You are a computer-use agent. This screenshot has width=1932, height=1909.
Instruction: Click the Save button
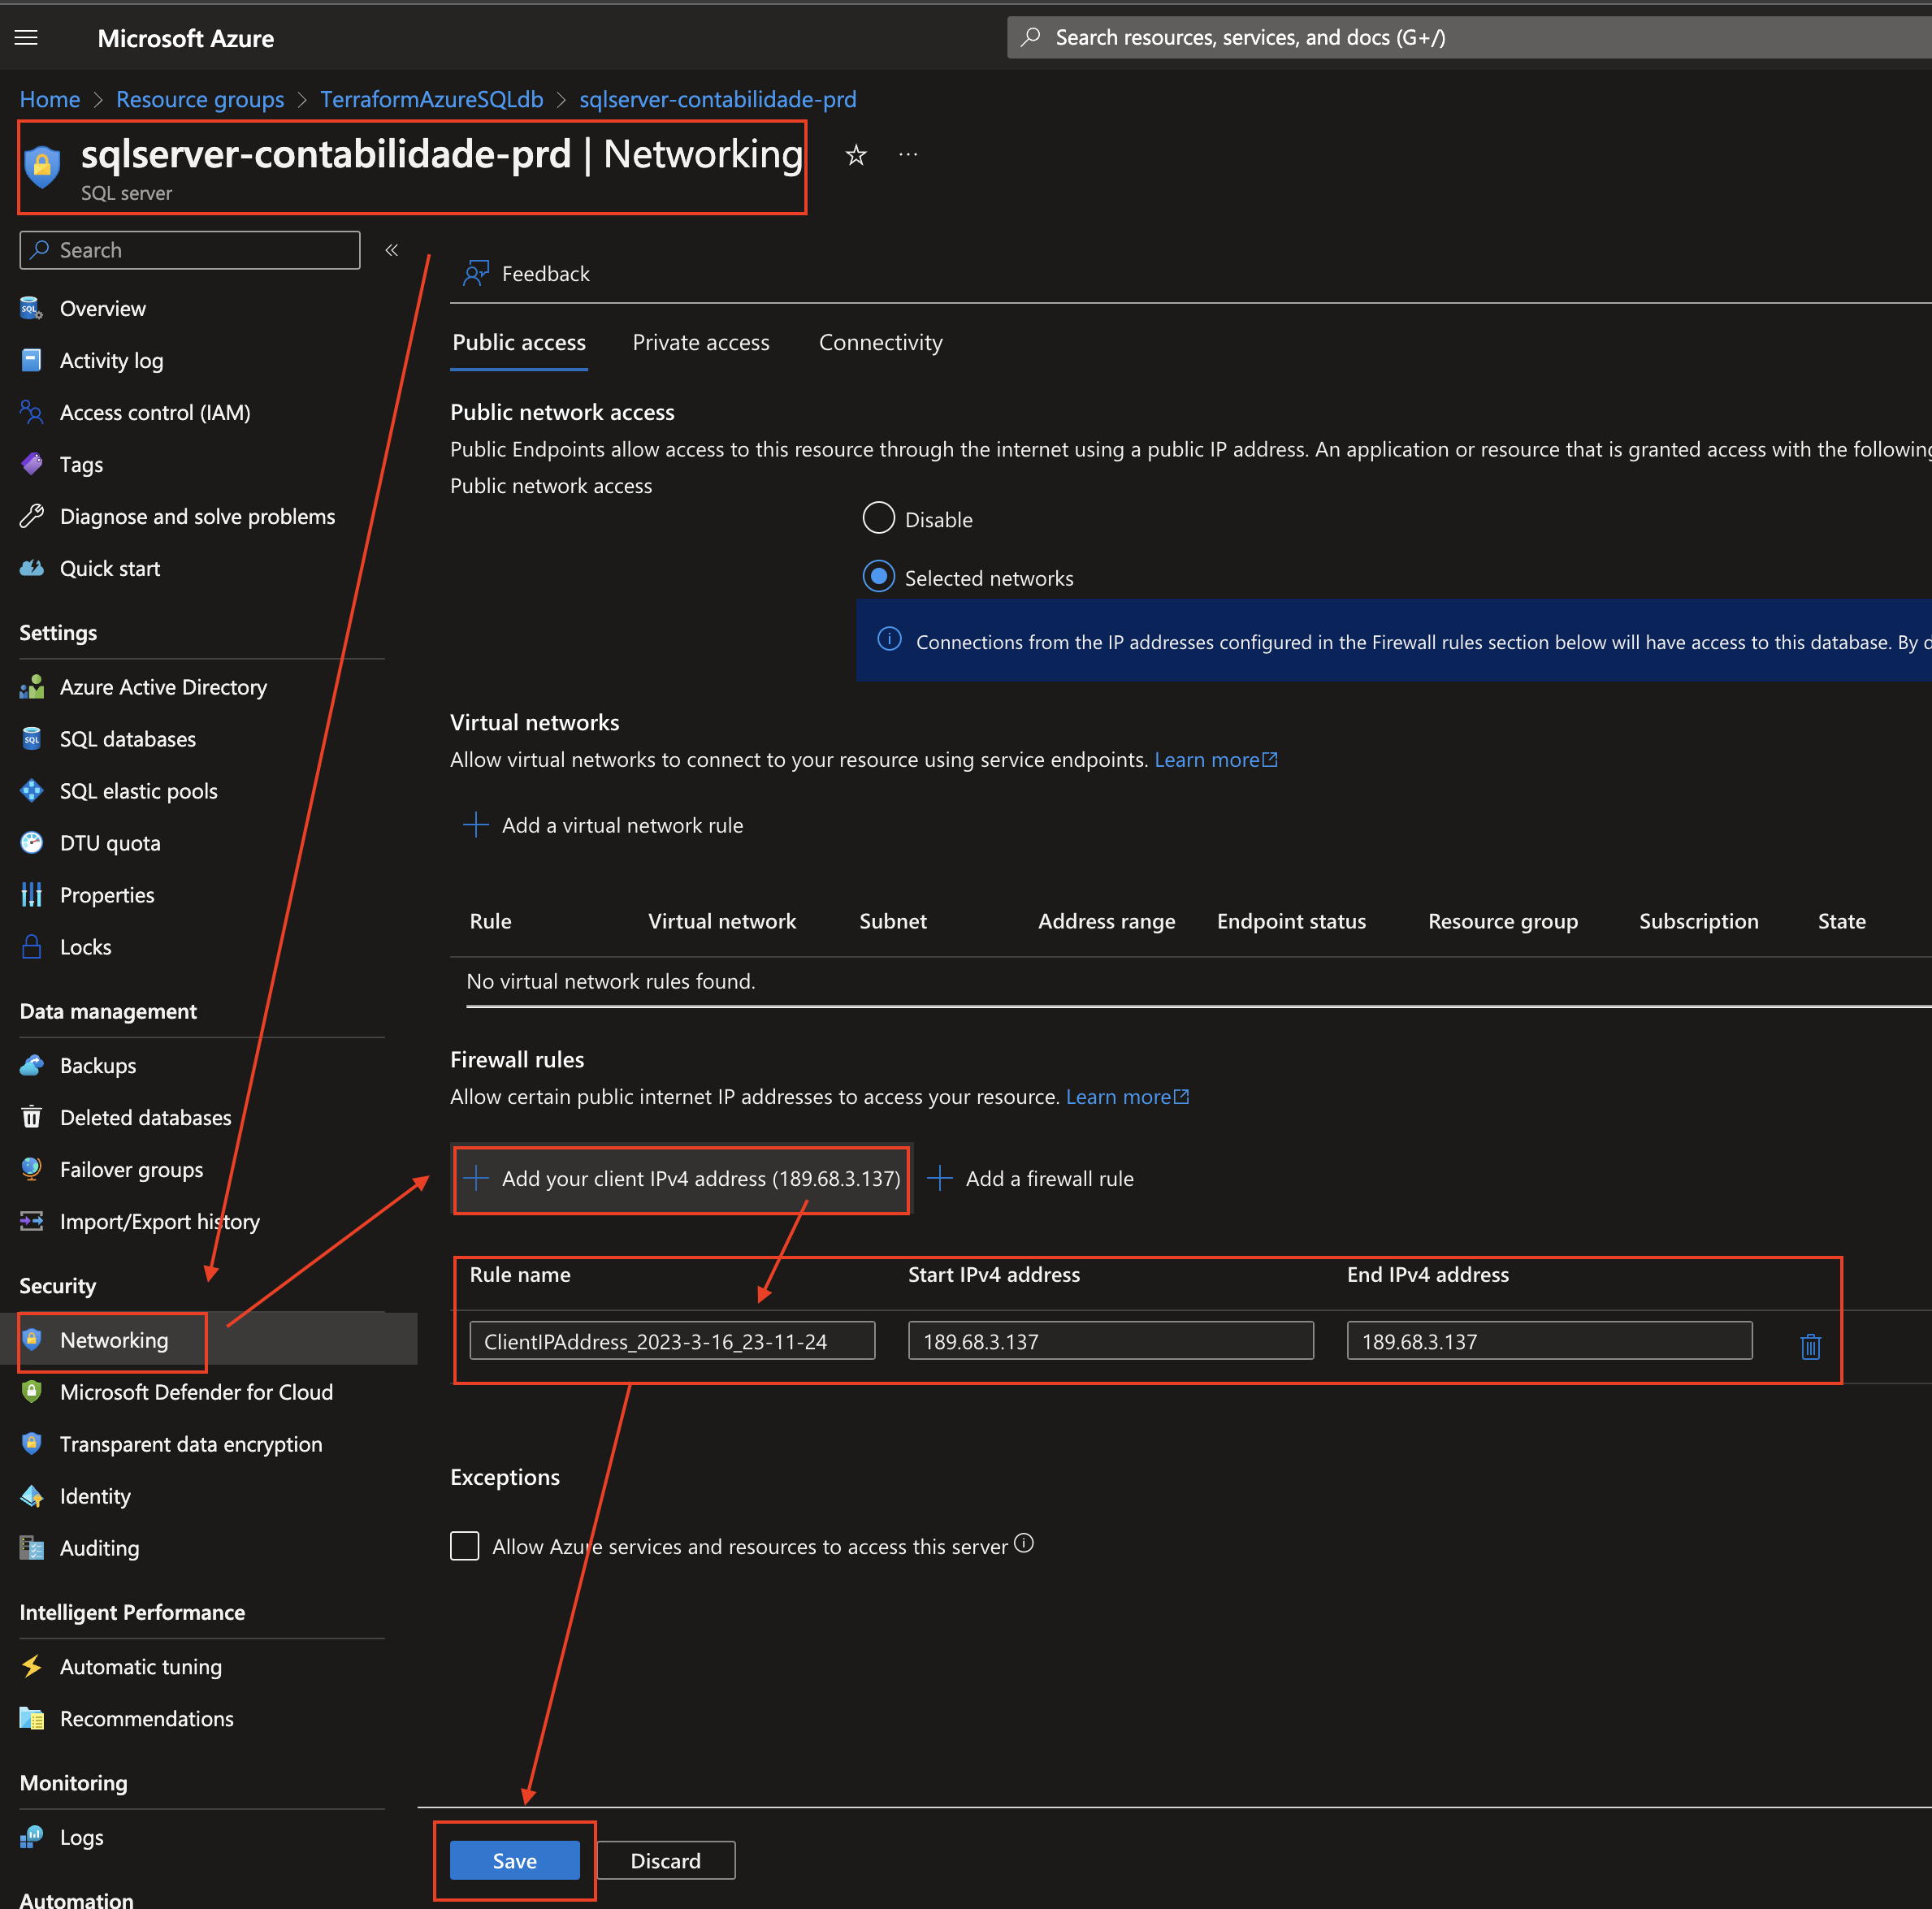point(514,1860)
